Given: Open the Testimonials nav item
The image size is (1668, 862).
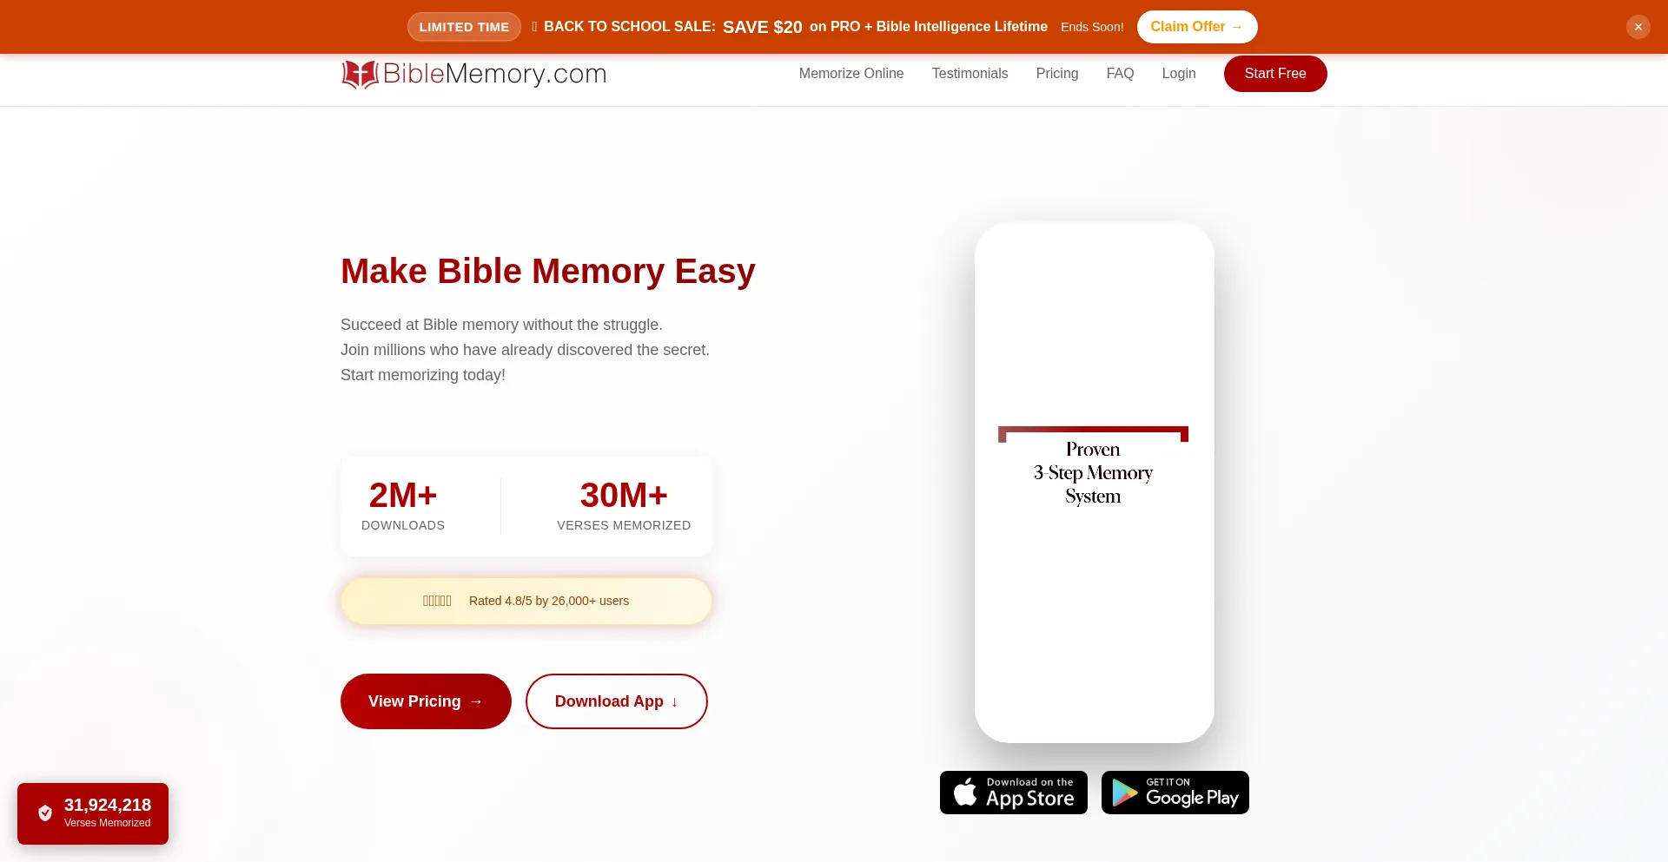Looking at the screenshot, I should (x=970, y=74).
